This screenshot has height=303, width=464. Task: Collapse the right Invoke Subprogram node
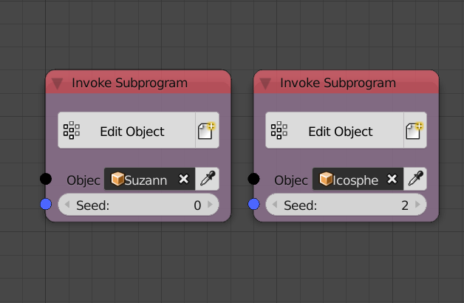(265, 84)
